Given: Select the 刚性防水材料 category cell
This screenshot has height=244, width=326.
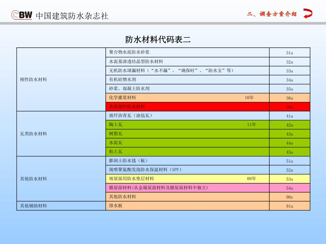Looking at the screenshot, I should coord(61,79).
